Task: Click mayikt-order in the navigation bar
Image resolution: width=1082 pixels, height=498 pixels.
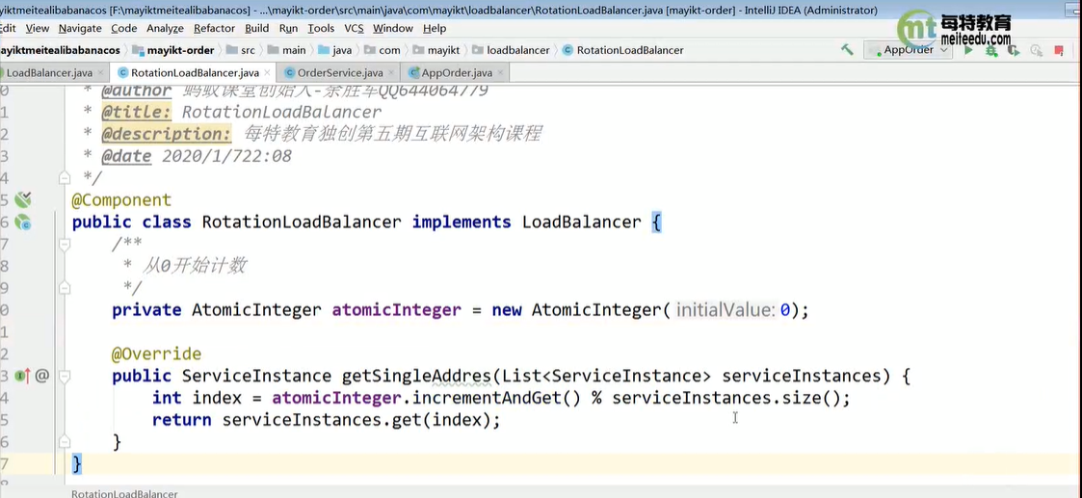Action: [x=181, y=50]
